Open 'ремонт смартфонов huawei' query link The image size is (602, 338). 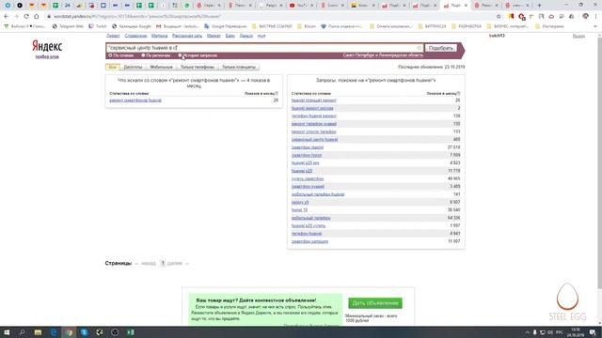click(135, 100)
